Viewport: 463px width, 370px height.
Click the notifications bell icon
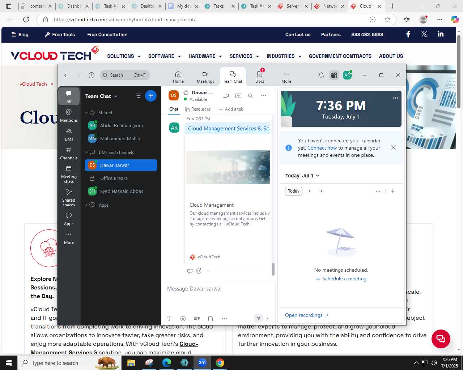(321, 75)
